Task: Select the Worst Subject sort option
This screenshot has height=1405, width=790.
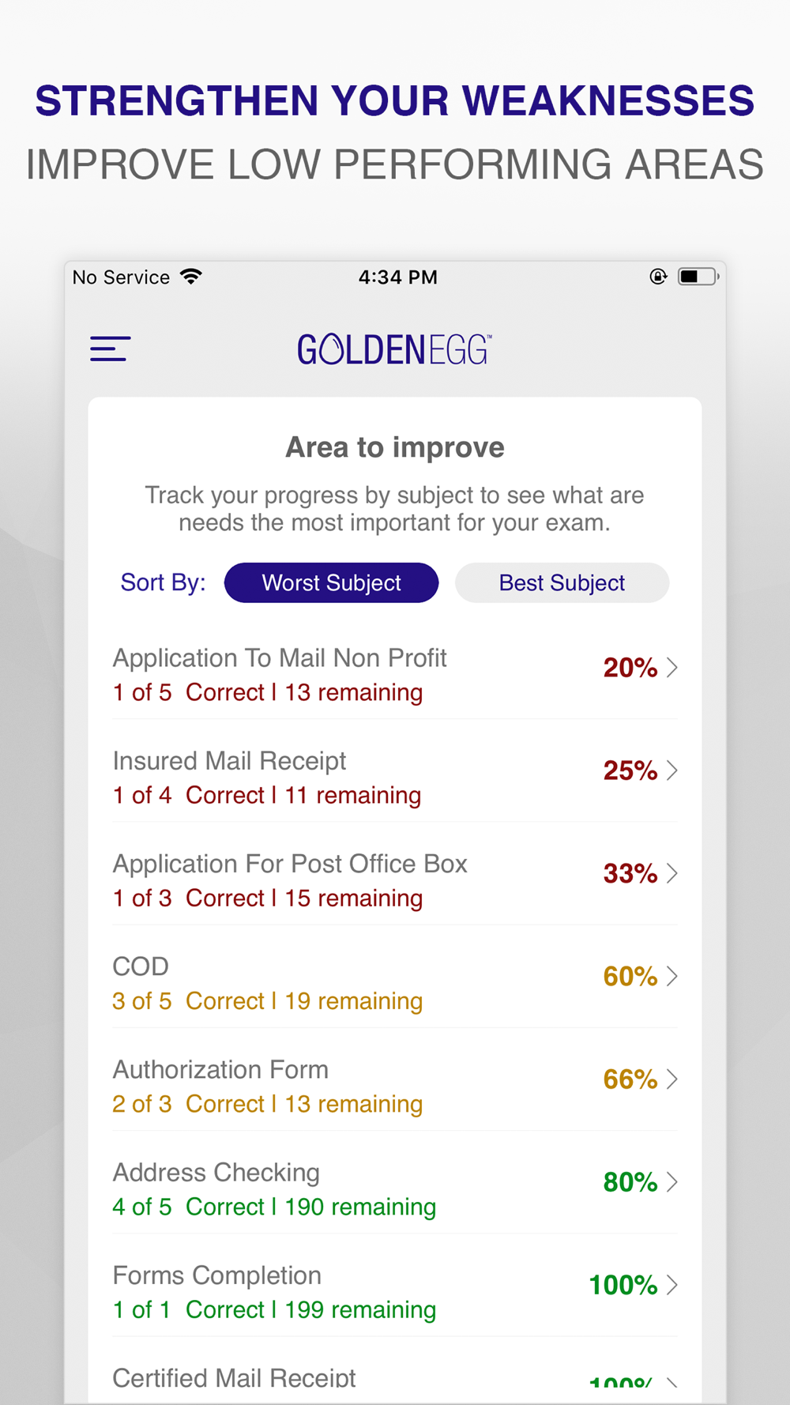Action: coord(331,582)
